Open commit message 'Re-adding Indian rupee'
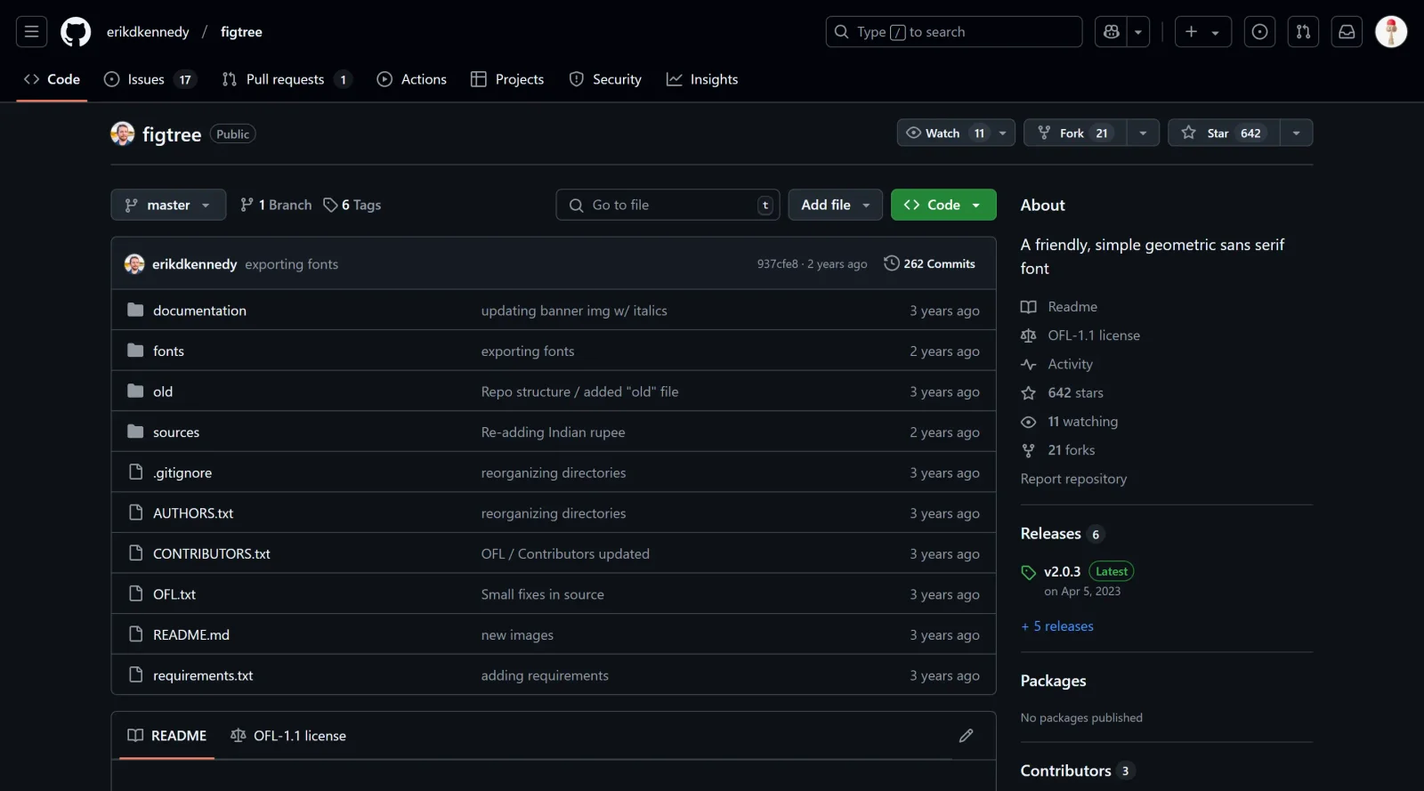 click(x=553, y=432)
